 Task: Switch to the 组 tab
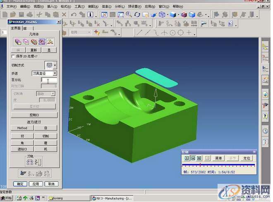click(x=25, y=28)
